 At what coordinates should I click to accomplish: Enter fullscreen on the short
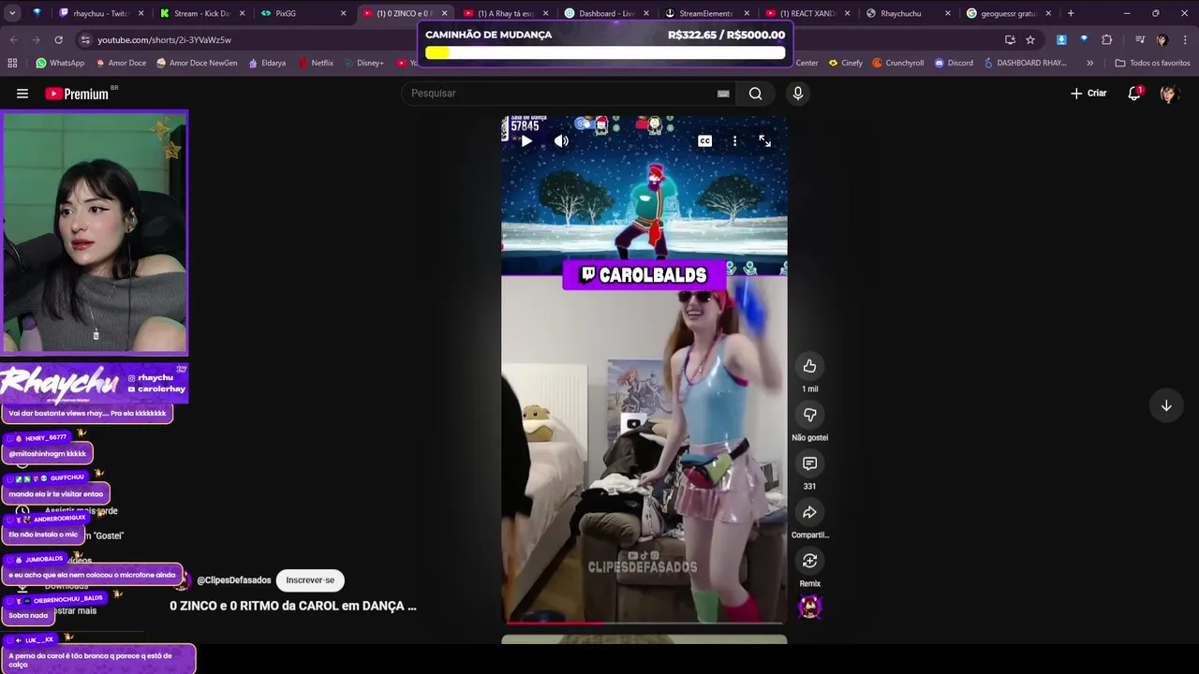click(x=764, y=141)
